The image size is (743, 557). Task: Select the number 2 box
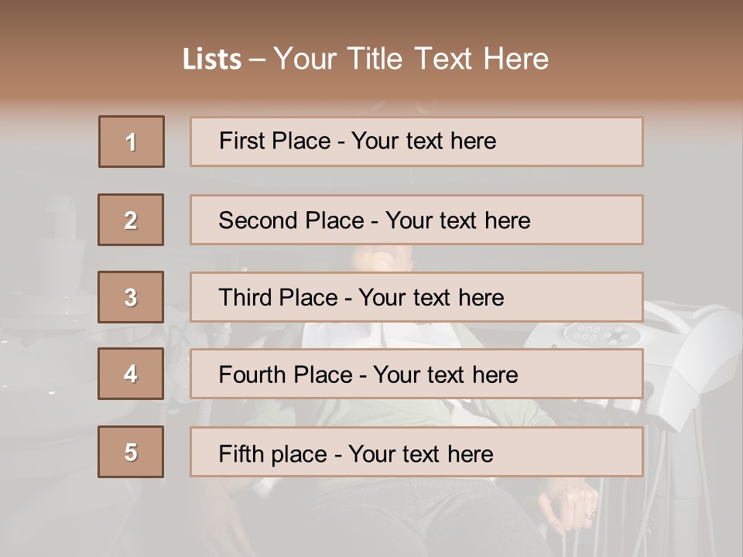(131, 220)
